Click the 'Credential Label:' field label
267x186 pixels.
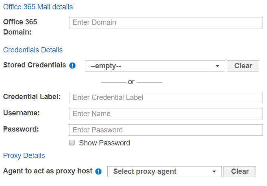pyautogui.click(x=32, y=97)
